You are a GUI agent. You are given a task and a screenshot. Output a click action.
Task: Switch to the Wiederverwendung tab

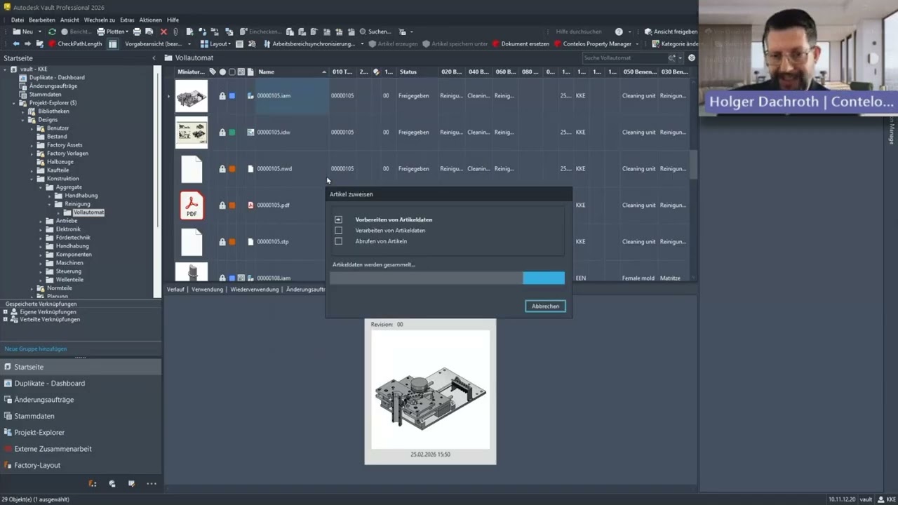[x=255, y=289]
